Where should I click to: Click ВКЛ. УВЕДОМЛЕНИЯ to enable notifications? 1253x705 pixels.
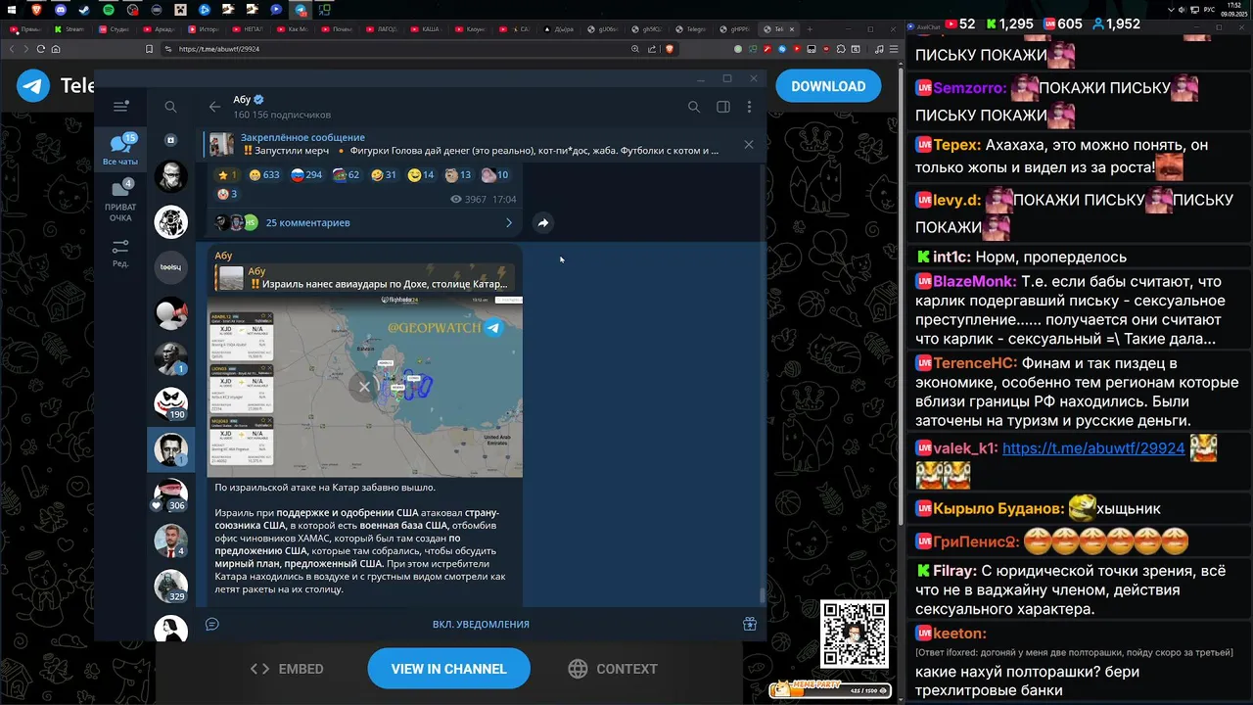tap(481, 624)
